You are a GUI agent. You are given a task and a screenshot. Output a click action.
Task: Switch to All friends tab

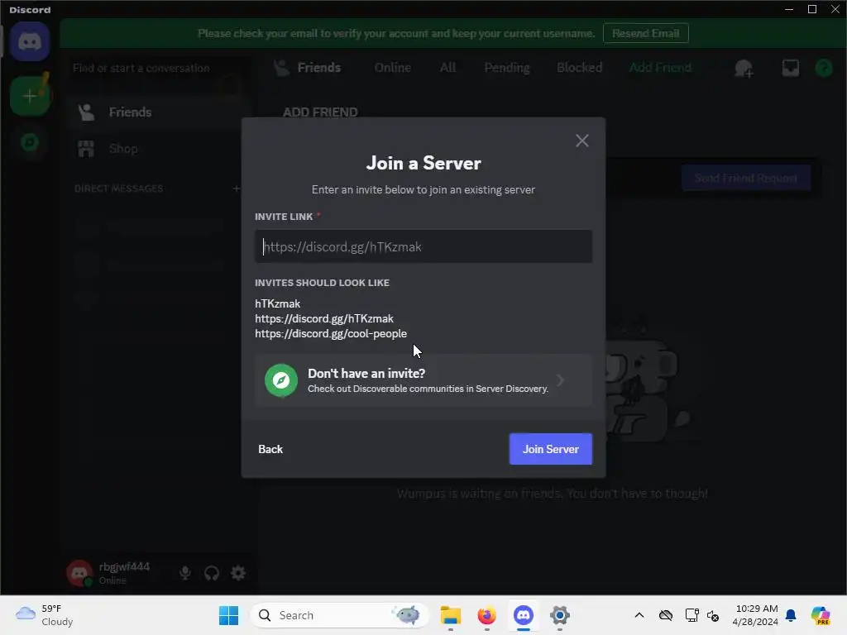coord(447,68)
